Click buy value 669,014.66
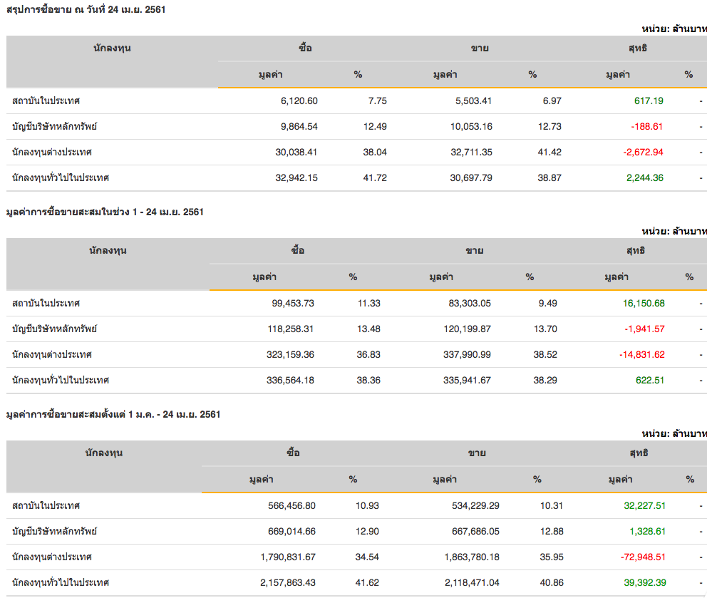The image size is (707, 598). click(x=291, y=532)
